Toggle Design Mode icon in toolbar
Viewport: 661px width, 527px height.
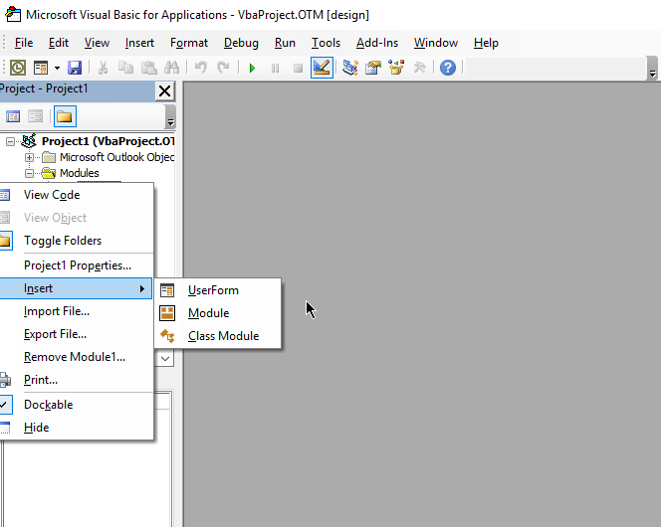pyautogui.click(x=322, y=68)
